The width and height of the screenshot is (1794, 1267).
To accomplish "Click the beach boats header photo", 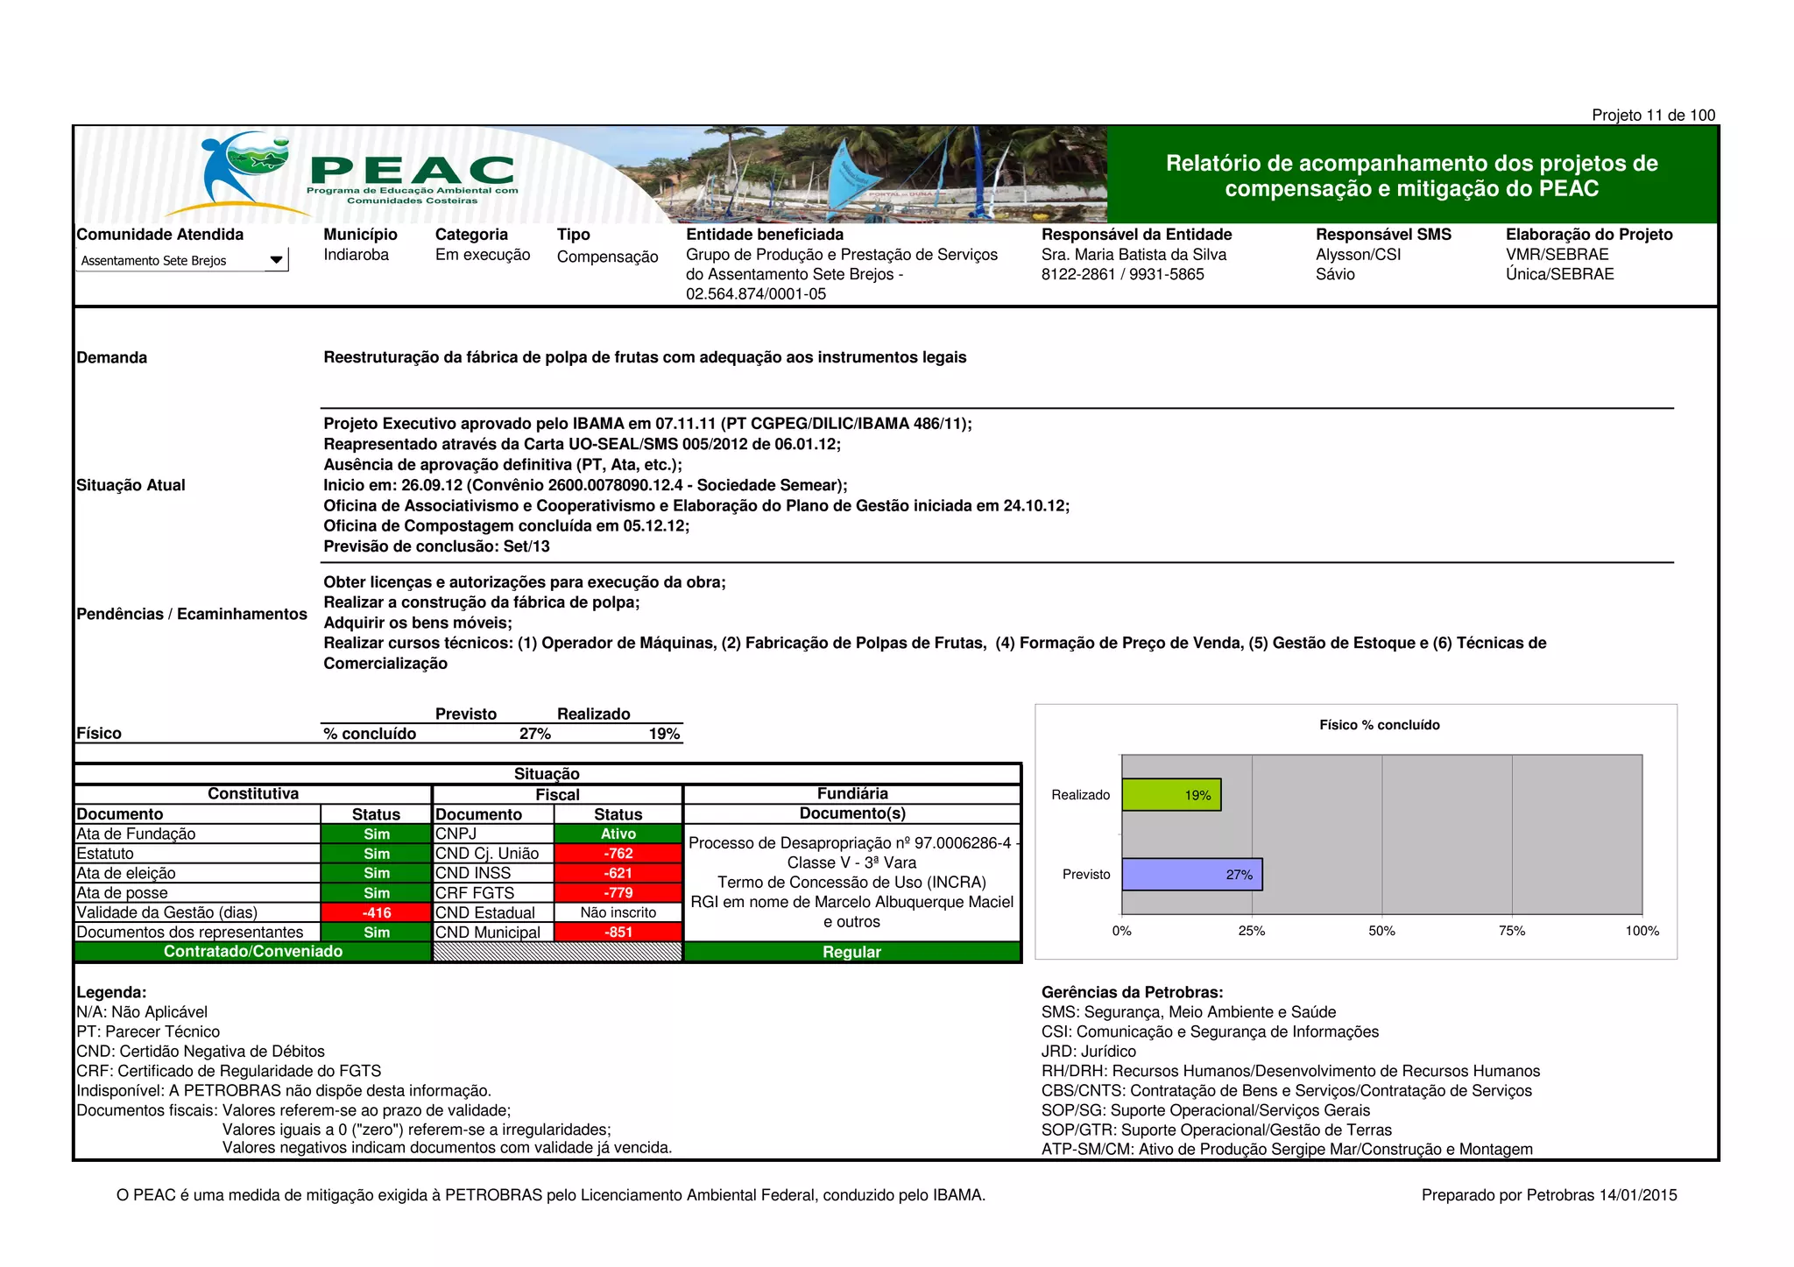I will pyautogui.click(x=876, y=173).
